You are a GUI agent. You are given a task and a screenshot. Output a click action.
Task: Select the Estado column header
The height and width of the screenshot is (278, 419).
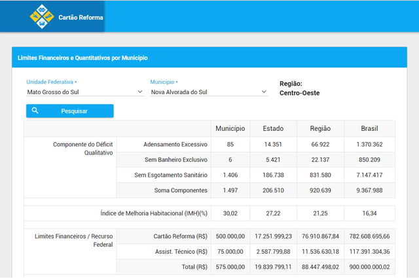pos(273,129)
